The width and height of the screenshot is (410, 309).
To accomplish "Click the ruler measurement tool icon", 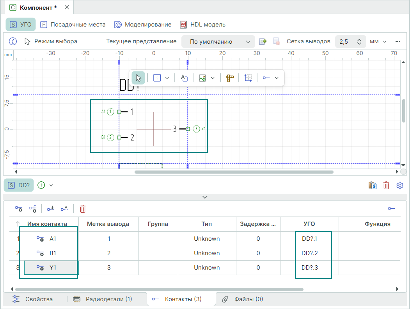I will click(230, 78).
